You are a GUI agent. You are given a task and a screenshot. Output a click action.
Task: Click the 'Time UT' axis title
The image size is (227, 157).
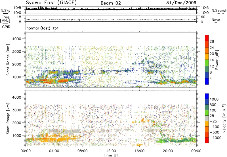(111, 155)
